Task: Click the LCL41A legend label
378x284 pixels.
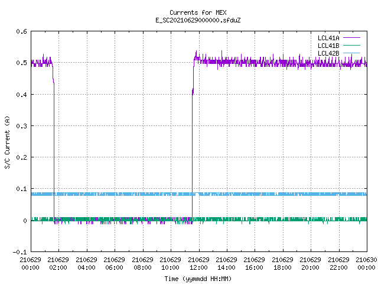Action: (328, 38)
